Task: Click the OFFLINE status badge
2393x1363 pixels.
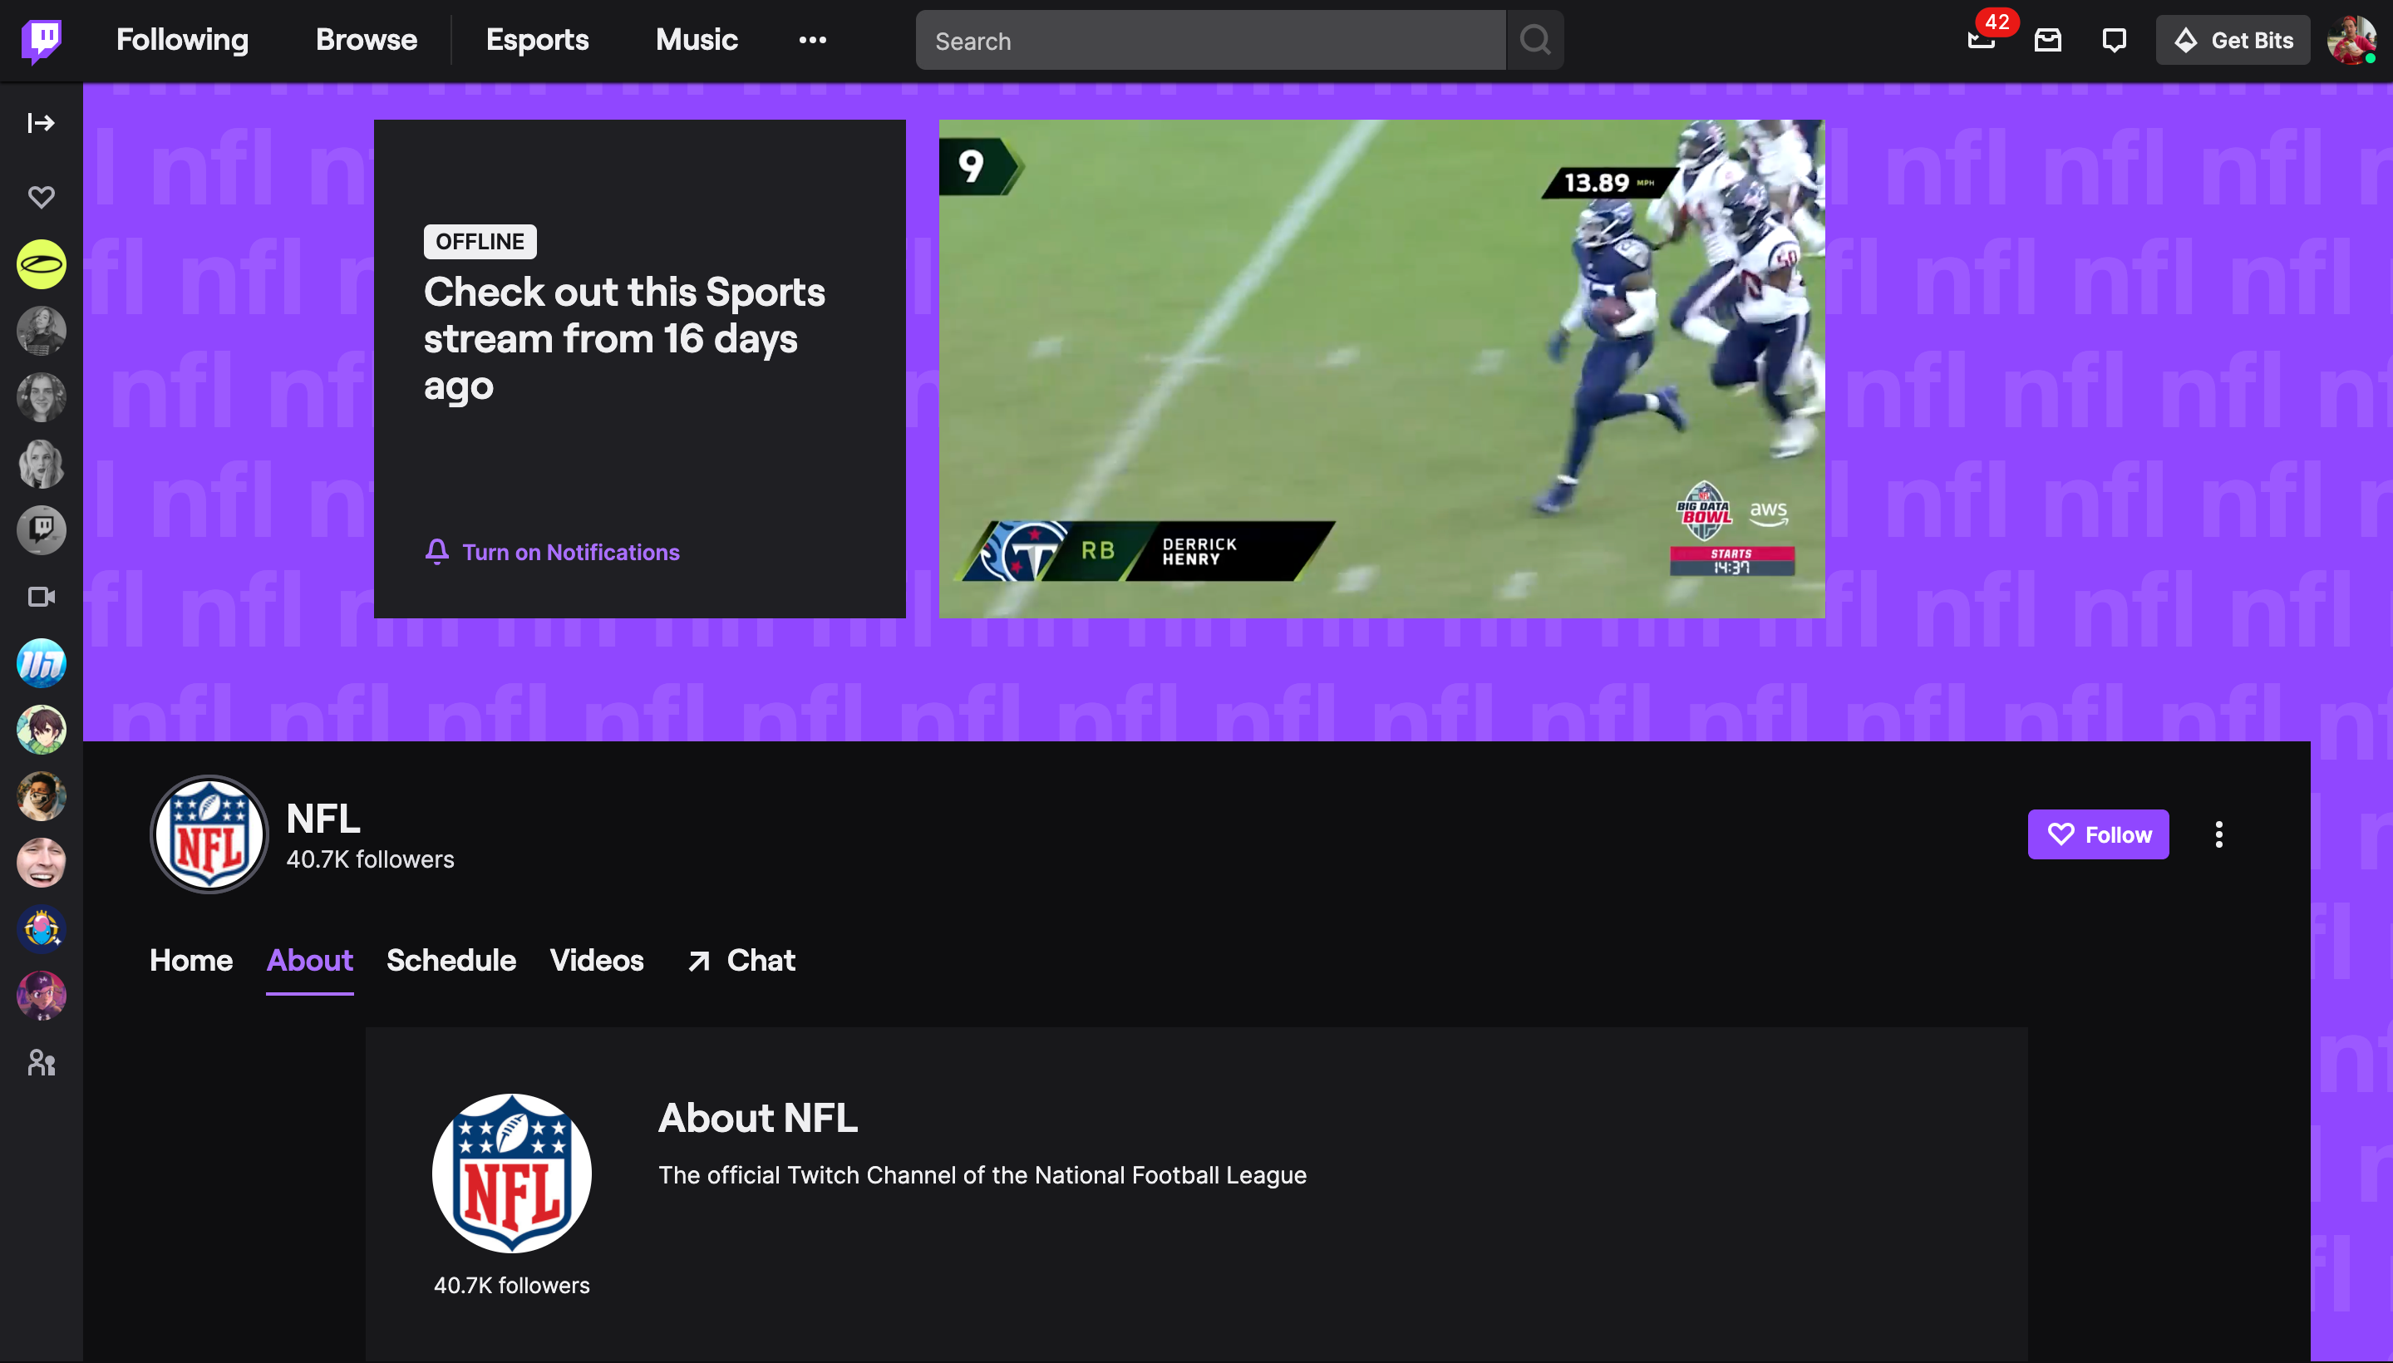Action: (480, 242)
